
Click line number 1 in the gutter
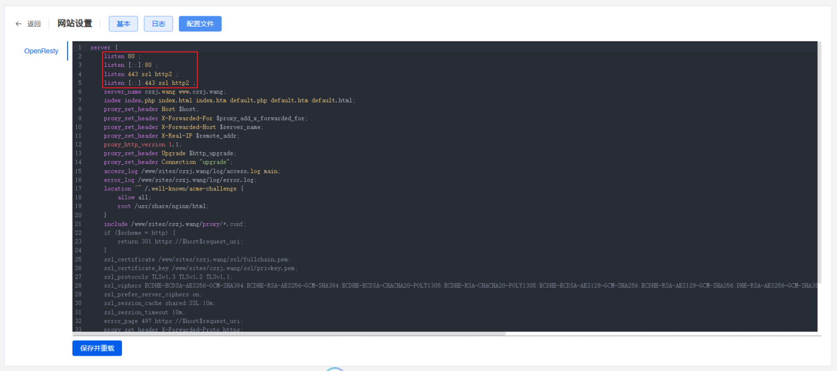[80, 48]
